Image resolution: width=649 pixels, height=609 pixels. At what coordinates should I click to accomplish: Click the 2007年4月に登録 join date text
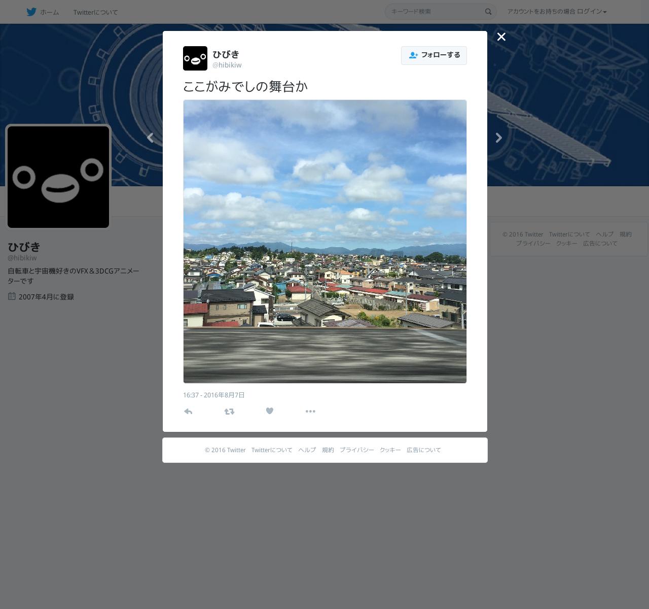(46, 297)
